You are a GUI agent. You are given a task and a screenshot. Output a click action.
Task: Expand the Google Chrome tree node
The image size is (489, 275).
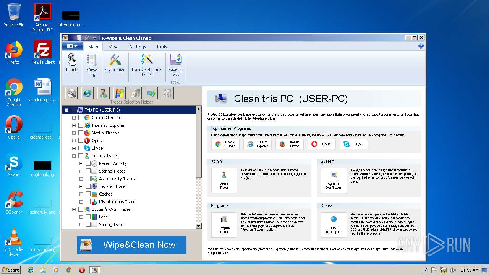(x=74, y=118)
